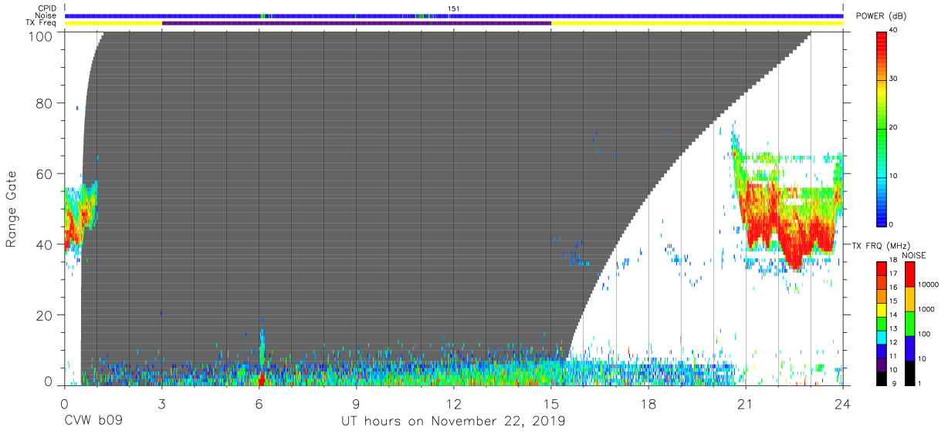Click the NOISE legend title

pos(914,255)
